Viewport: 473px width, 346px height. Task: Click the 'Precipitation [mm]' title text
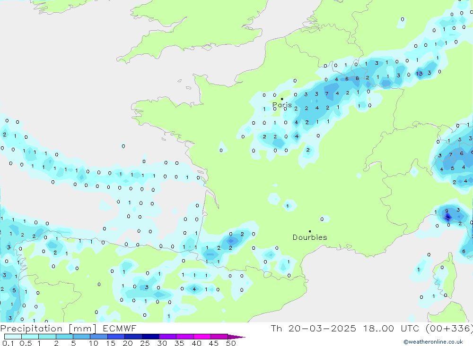(48, 329)
